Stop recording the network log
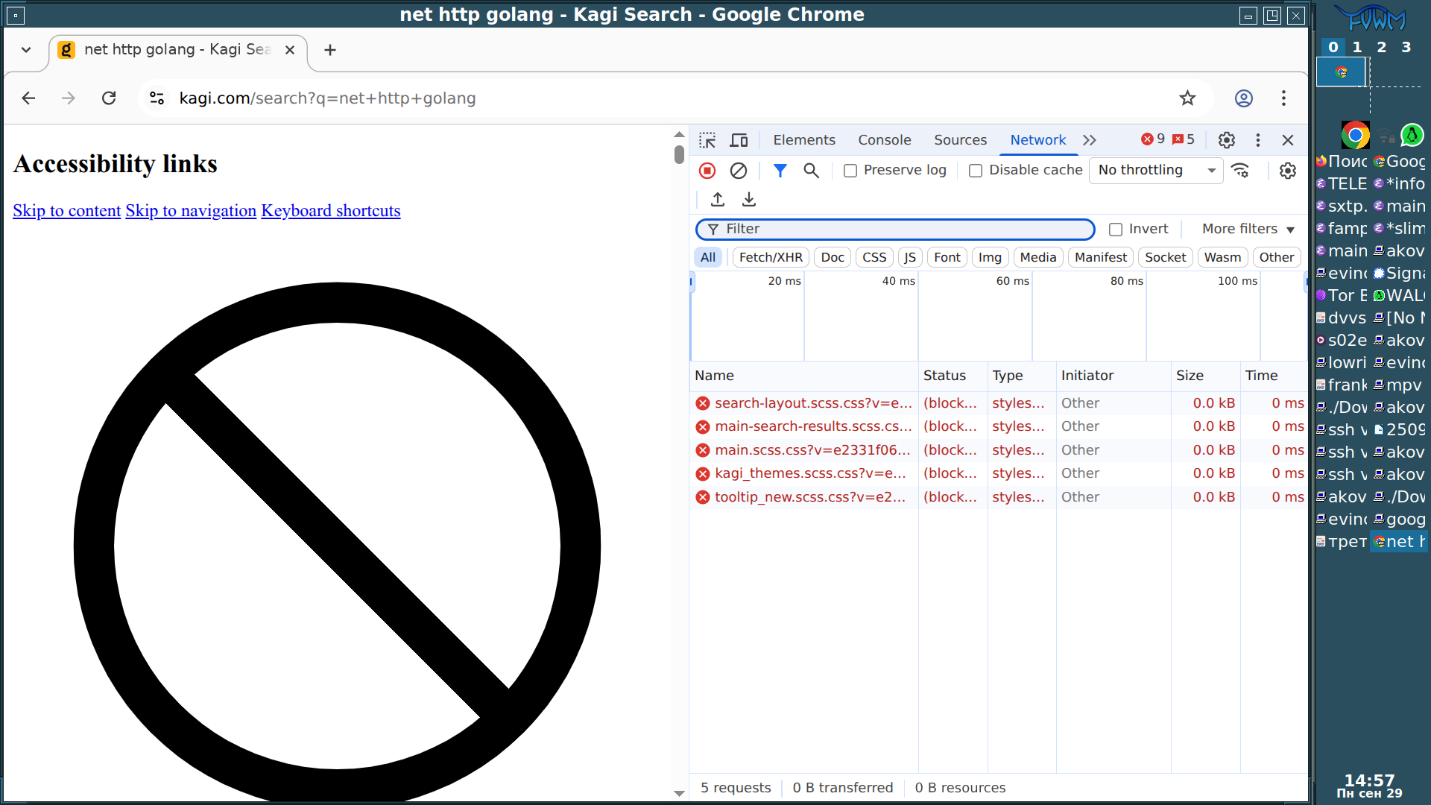This screenshot has height=805, width=1431. [707, 171]
